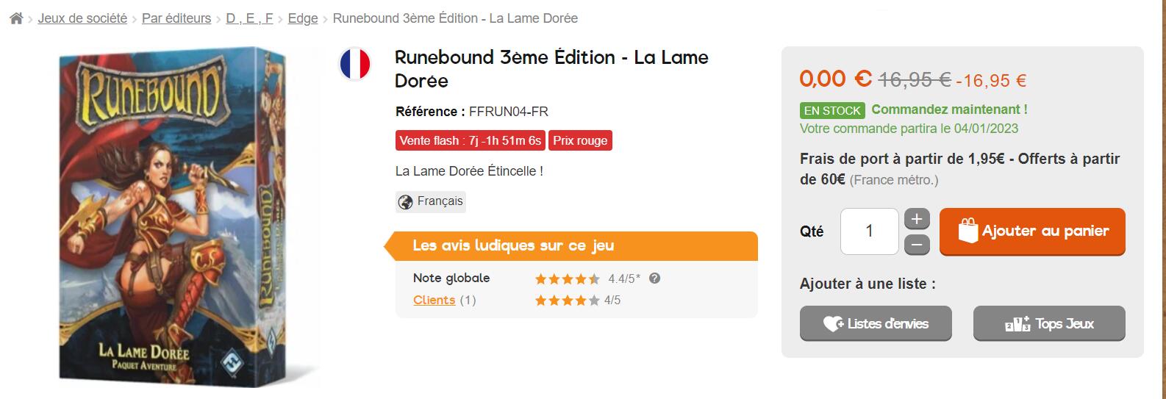This screenshot has height=399, width=1166.
Task: Click the heart icon for Listes d'envies
Action: tap(833, 324)
